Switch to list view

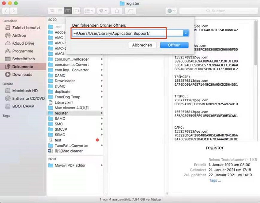(60, 11)
